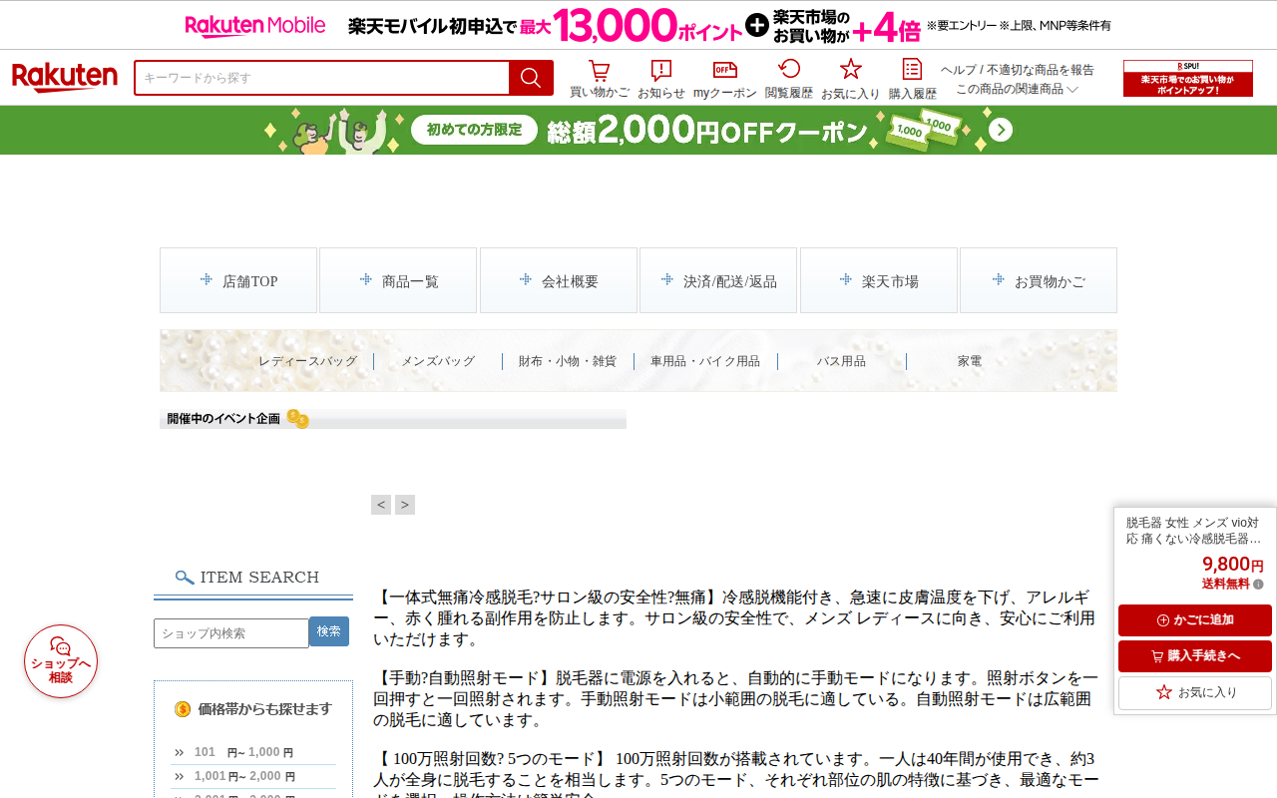
Task: Click the 9,800円 price text
Action: (1233, 565)
